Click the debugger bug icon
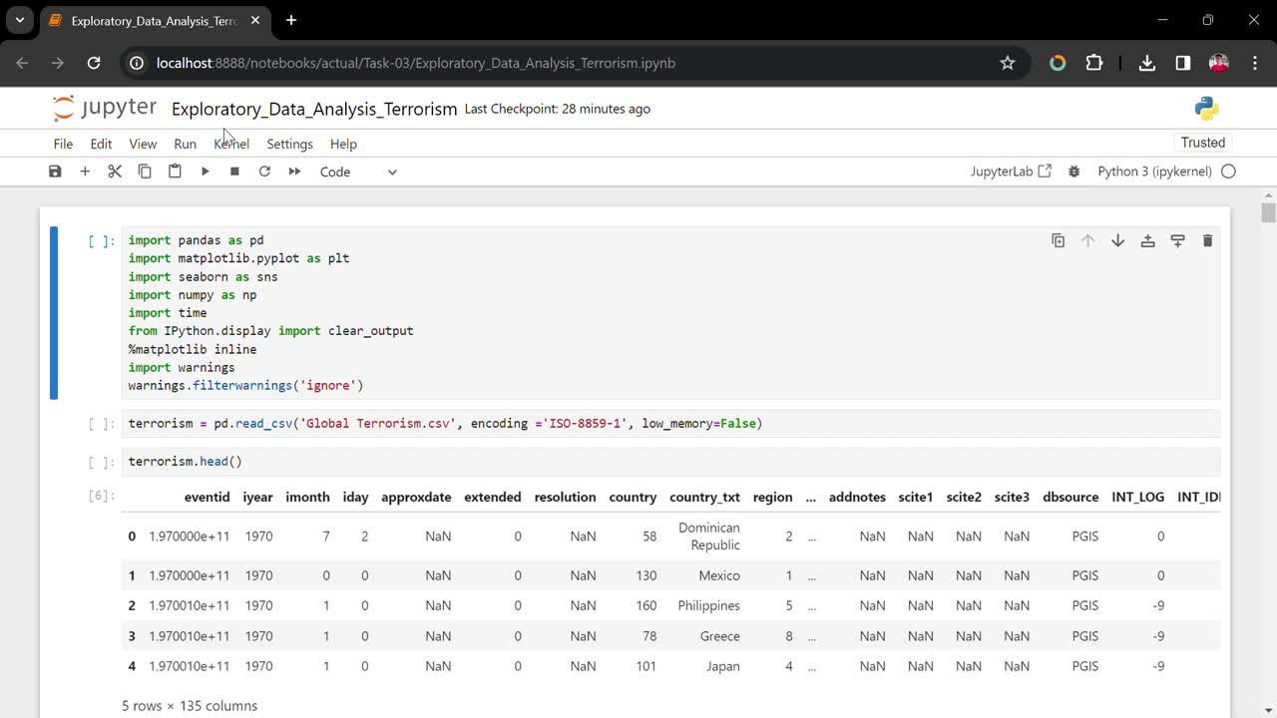1277x718 pixels. pos(1074,172)
